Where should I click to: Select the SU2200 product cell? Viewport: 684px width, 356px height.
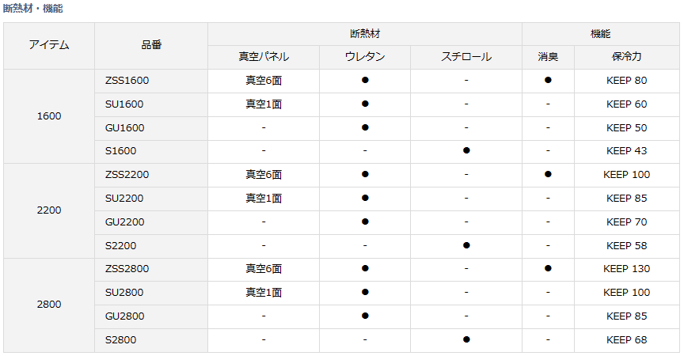151,199
